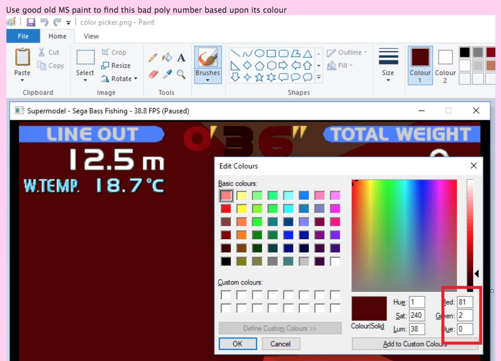Select the Right arrow shape
This screenshot has height=361, width=501.
coord(283,65)
